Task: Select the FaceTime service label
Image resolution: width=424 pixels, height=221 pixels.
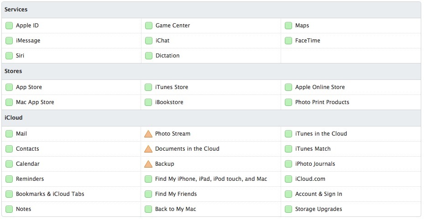Action: [308, 41]
